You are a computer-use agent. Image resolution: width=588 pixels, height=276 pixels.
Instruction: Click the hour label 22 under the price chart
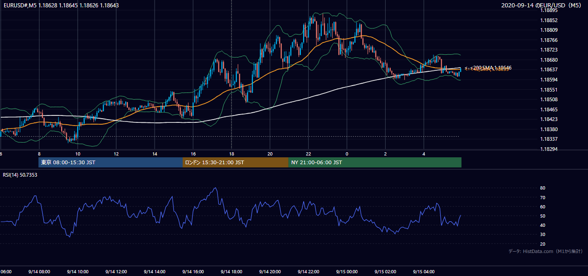coord(308,154)
